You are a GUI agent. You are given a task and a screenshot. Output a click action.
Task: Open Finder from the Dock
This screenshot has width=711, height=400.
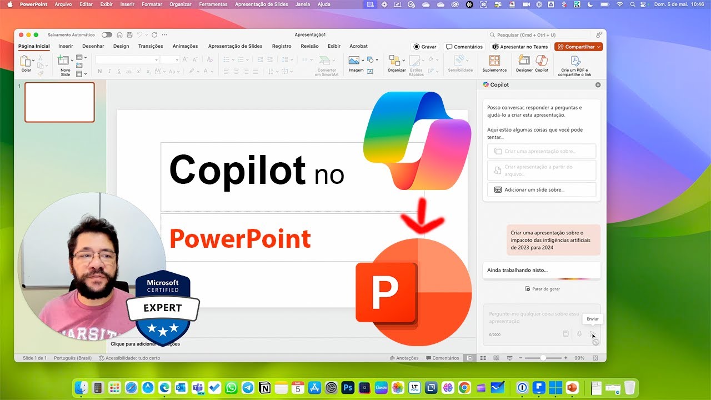click(81, 387)
